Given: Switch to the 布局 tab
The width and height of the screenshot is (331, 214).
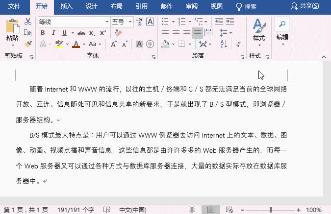Looking at the screenshot, I should (x=117, y=6).
